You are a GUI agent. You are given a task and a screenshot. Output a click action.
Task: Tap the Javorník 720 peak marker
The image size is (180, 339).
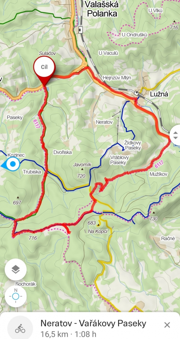click(x=82, y=169)
